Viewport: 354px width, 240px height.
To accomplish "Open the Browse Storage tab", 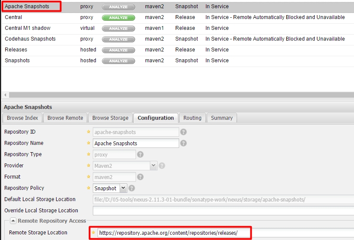I will point(110,118).
